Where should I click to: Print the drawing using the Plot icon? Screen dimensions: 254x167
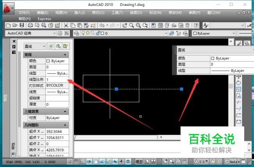tap(30, 25)
